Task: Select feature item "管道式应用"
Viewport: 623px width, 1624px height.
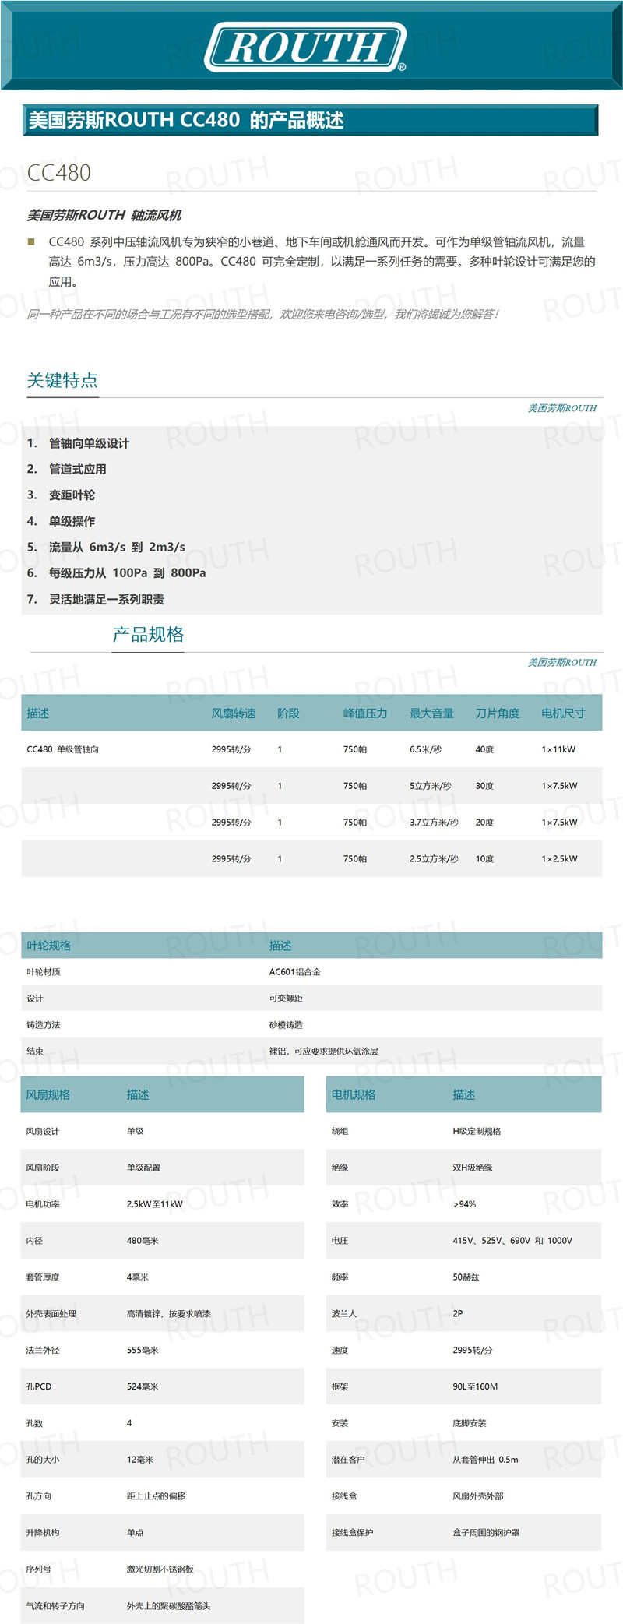Action: tap(77, 469)
